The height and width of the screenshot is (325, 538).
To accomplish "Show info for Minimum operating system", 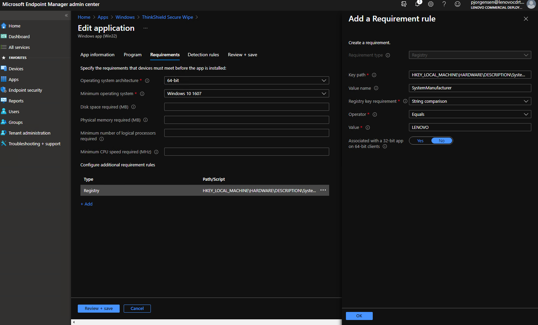I will (142, 94).
